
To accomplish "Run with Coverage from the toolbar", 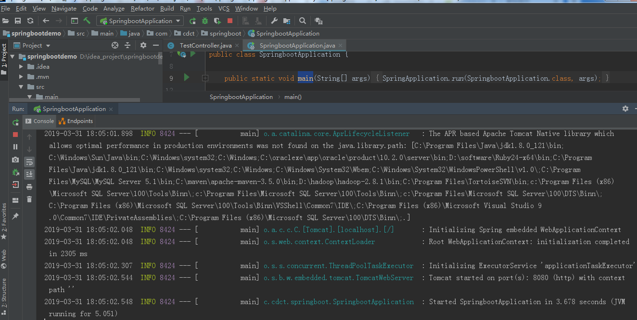I will (x=217, y=21).
